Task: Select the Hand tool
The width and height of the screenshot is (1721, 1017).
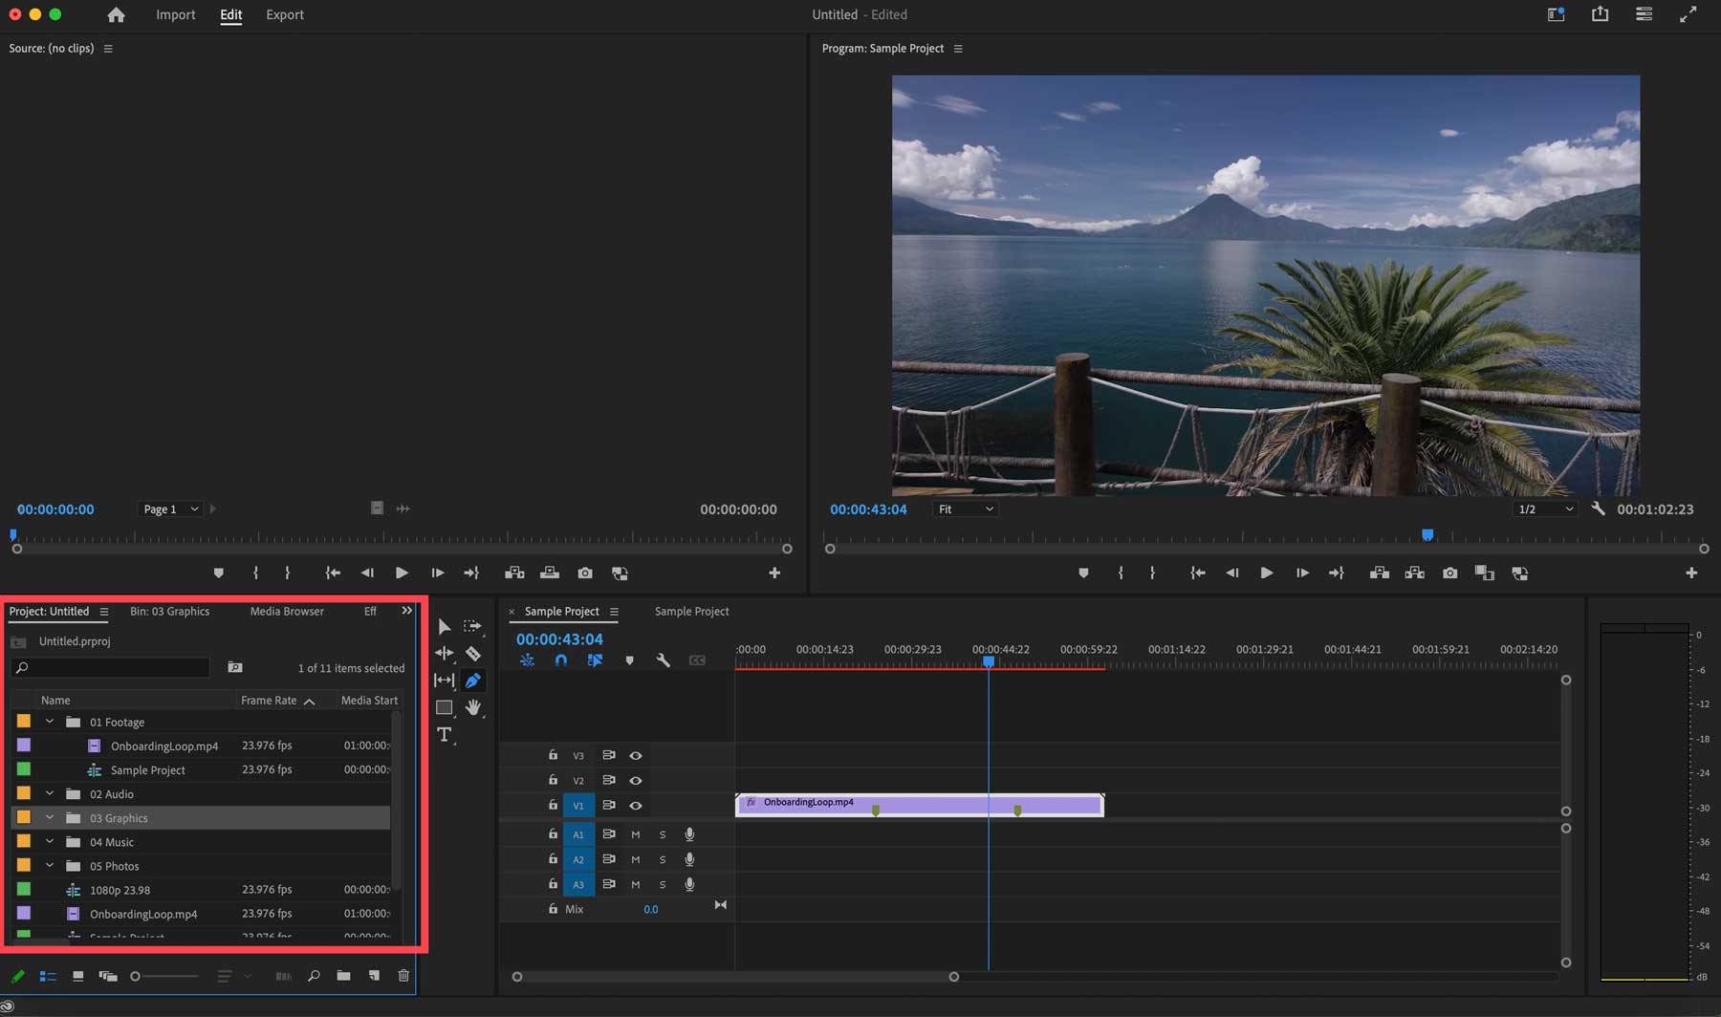Action: click(x=474, y=707)
